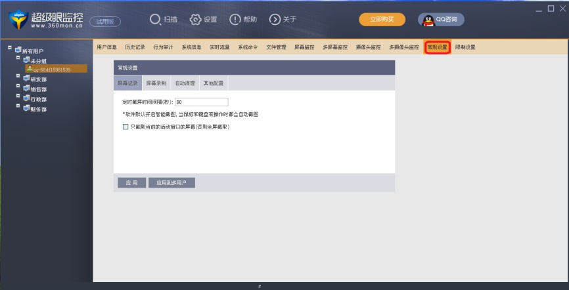Select the 行政部 group label

(39, 99)
